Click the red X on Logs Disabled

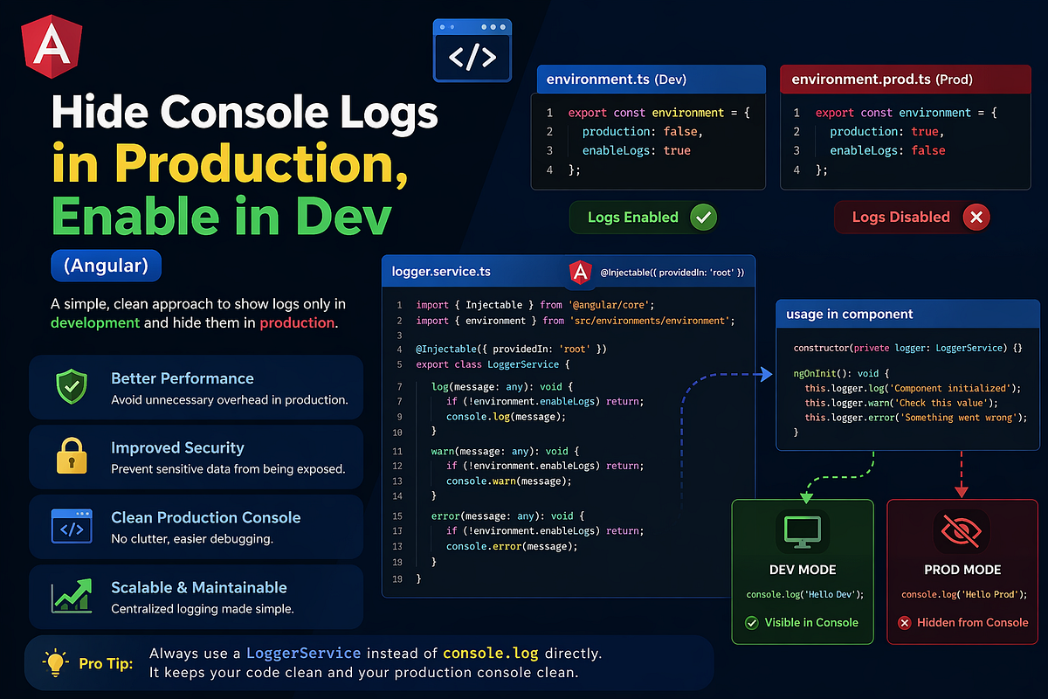(975, 217)
